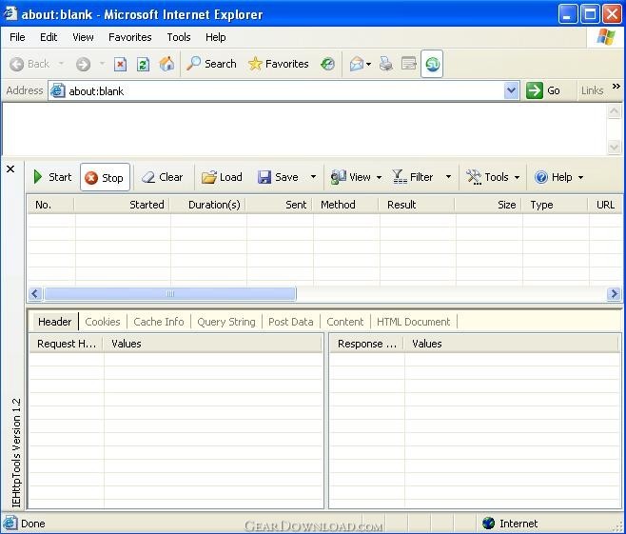Viewport: 626px width, 534px height.
Task: Expand the IEHttpTools Tools dropdown arrow
Action: point(517,177)
